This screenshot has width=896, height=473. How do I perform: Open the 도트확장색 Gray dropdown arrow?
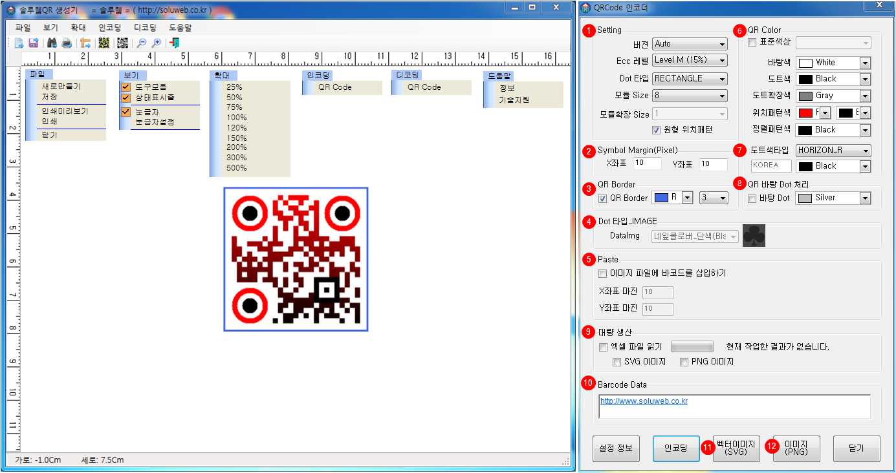[x=865, y=96]
